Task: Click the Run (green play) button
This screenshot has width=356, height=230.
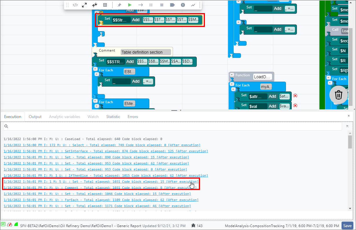Action: 130,5
